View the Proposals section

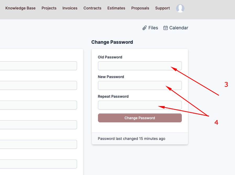pyautogui.click(x=140, y=8)
